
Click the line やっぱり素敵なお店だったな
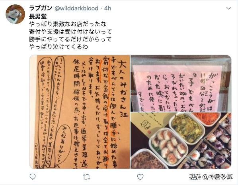coord(68,24)
